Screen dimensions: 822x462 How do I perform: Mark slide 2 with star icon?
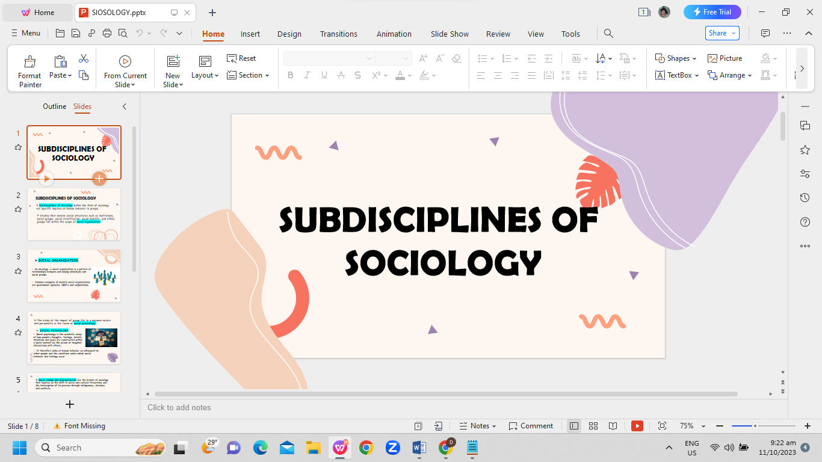[18, 209]
